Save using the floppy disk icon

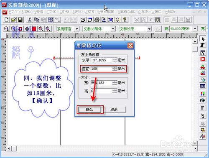point(20,20)
